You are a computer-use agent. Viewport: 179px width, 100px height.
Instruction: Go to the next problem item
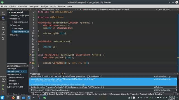[x=59, y=74]
